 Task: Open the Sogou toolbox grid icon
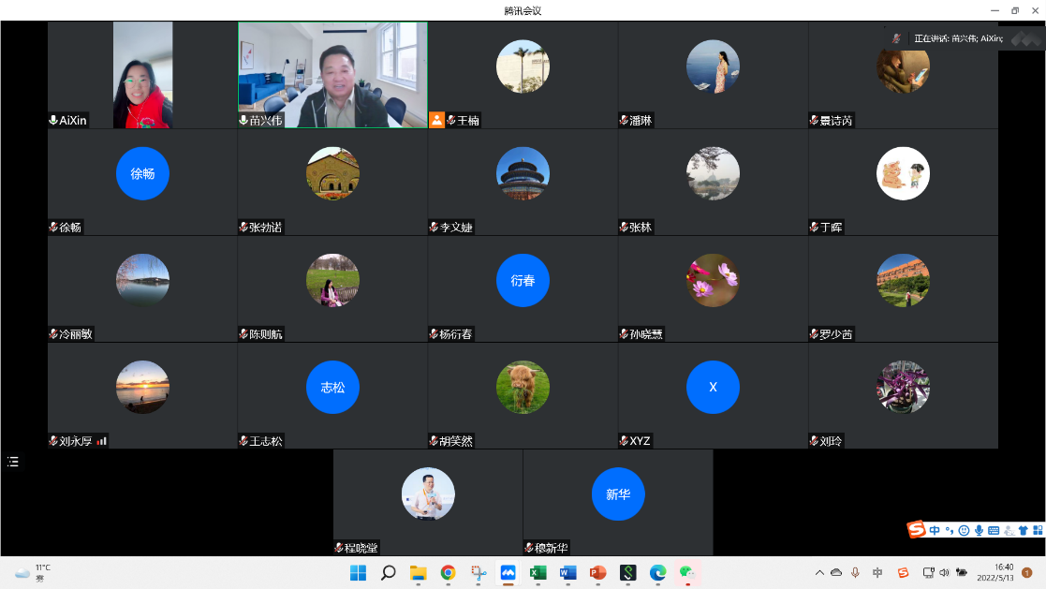coord(1037,531)
